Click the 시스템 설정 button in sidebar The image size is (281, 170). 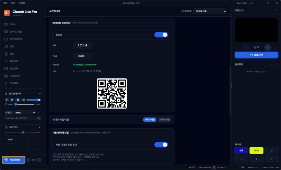coord(13,160)
